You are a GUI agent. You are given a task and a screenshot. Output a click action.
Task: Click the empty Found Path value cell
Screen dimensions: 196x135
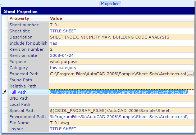[x=122, y=80]
